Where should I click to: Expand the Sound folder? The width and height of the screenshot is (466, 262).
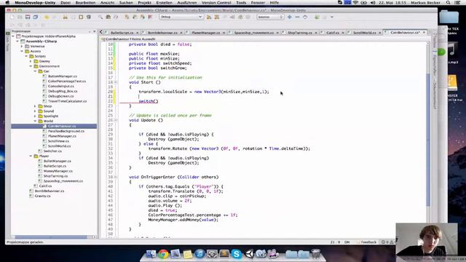[x=35, y=111]
